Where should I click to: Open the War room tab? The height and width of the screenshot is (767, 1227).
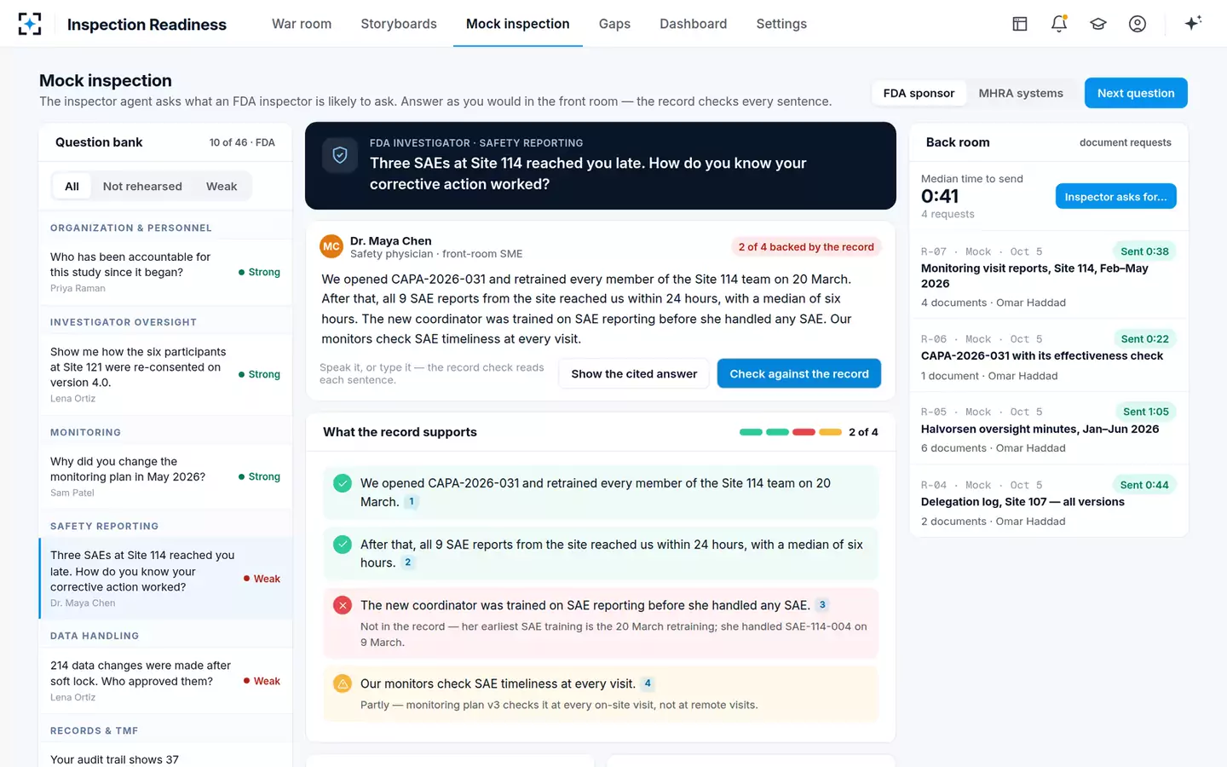point(302,24)
